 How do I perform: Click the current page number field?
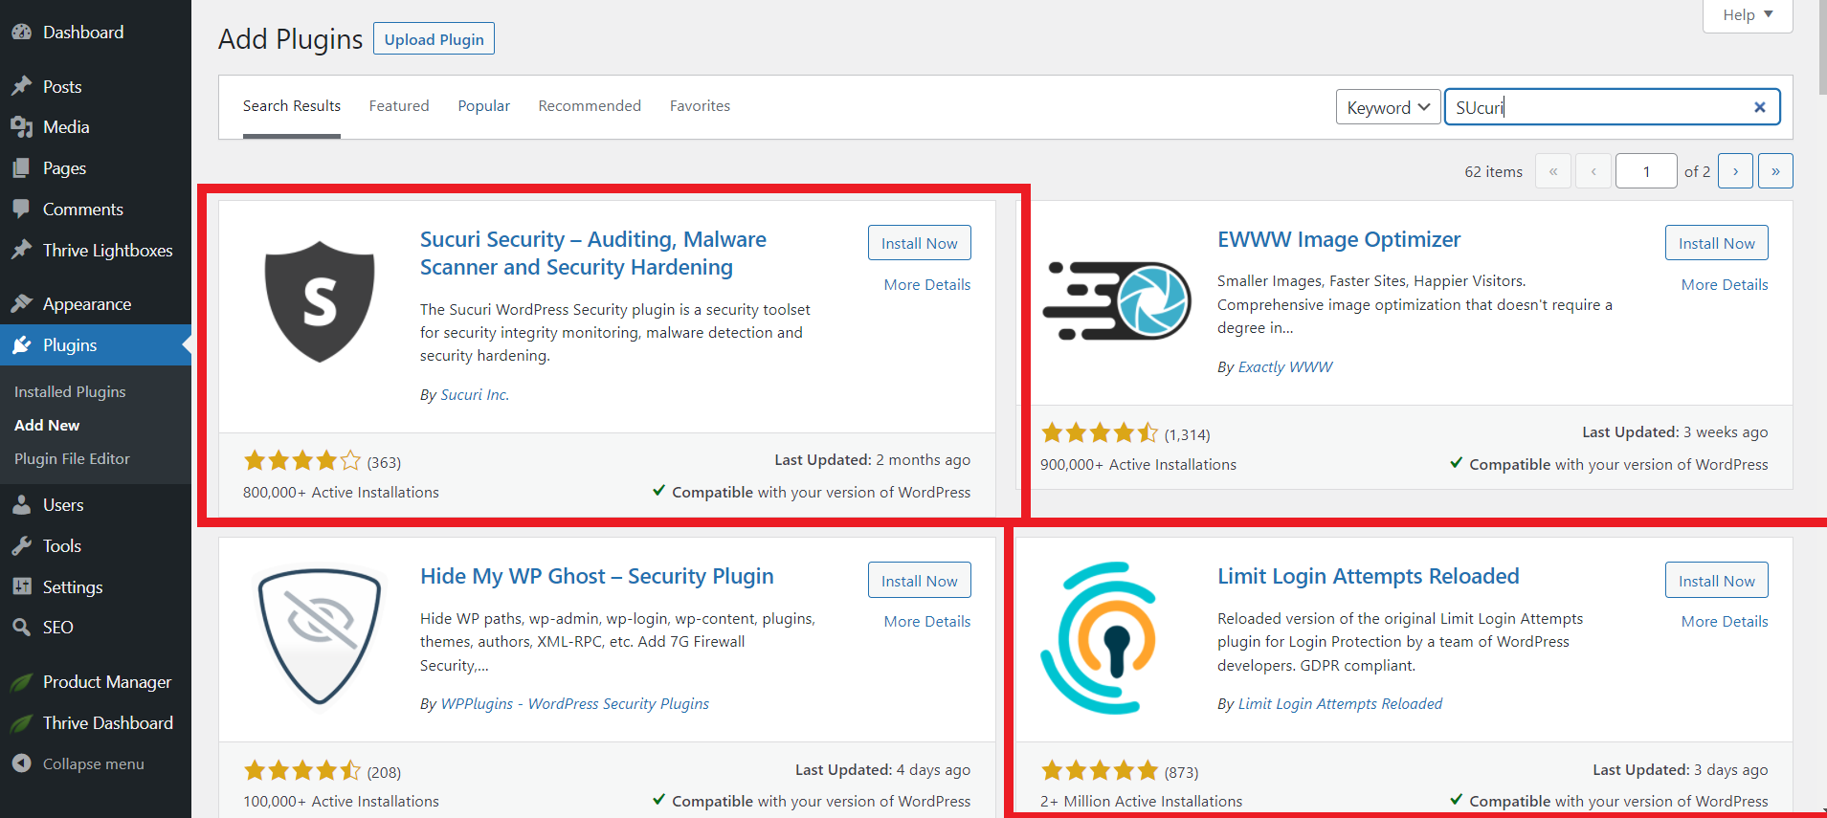point(1646,171)
